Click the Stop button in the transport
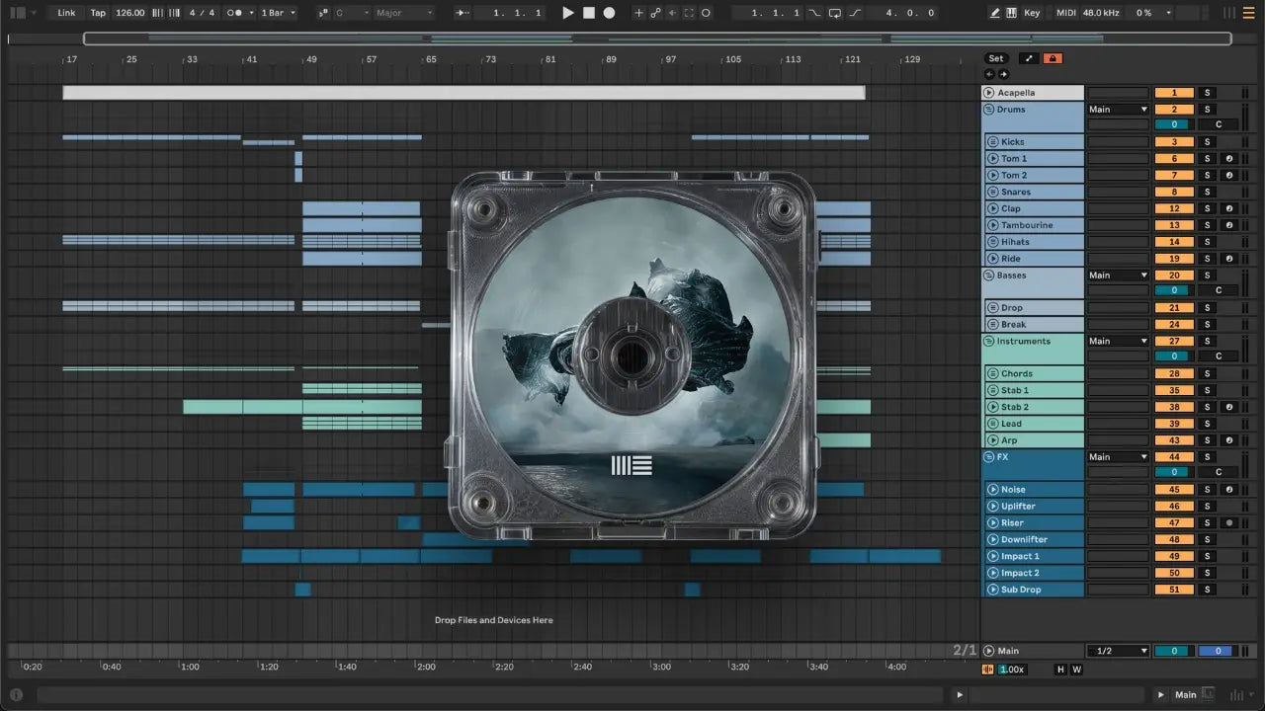 click(588, 13)
